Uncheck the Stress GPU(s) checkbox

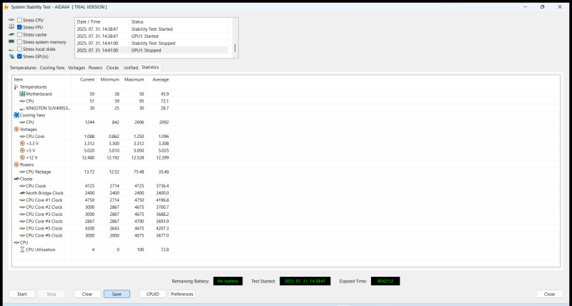click(20, 56)
